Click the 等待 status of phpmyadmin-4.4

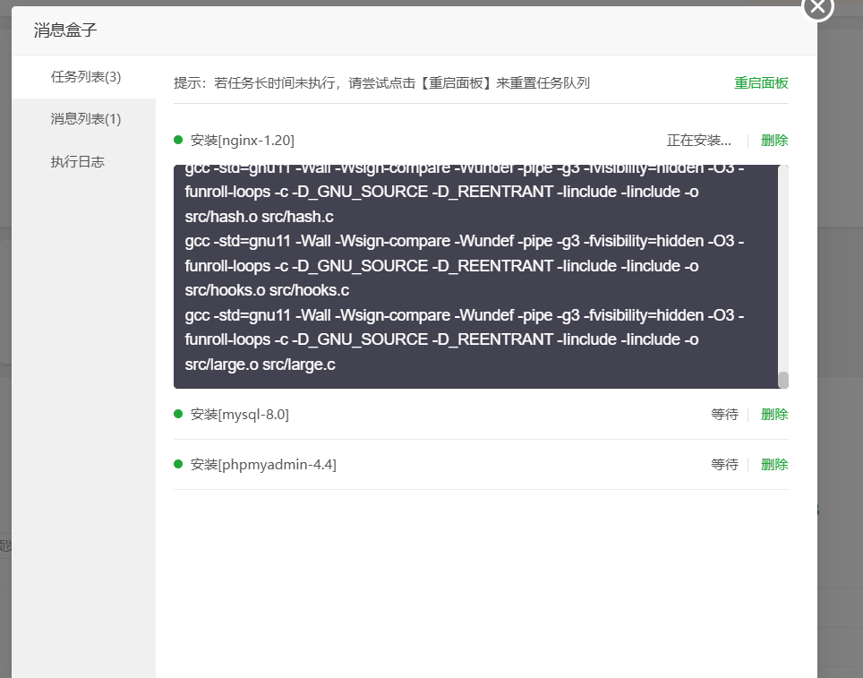click(724, 464)
